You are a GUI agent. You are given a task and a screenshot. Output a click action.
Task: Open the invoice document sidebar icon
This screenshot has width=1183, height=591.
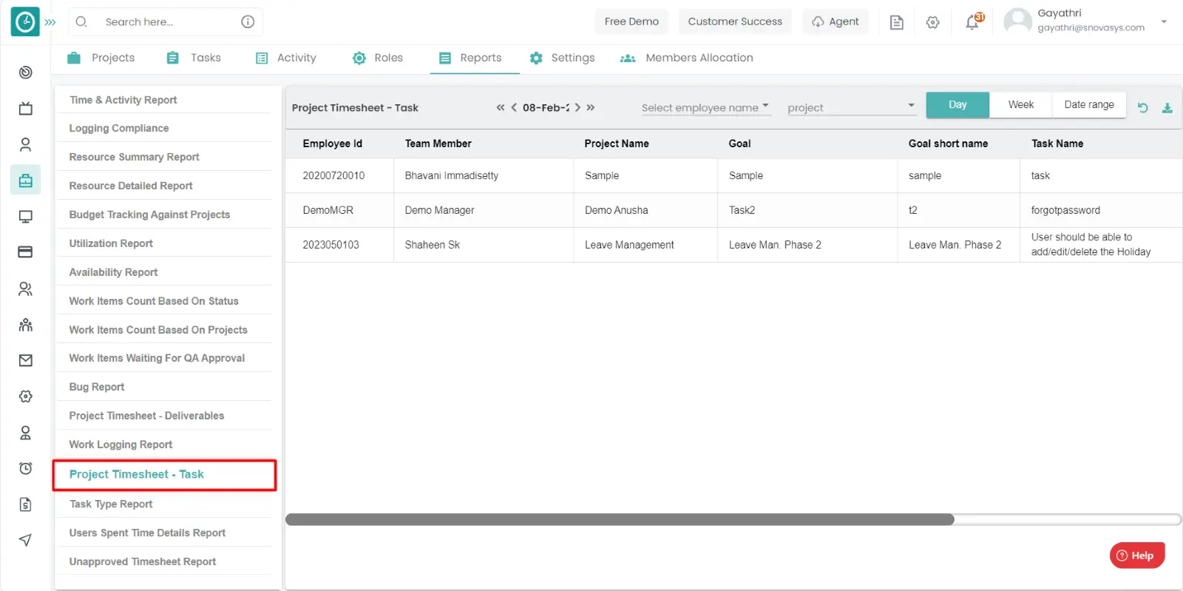(x=25, y=504)
